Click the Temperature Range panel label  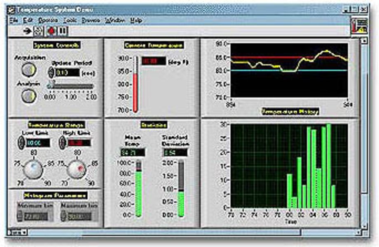[x=56, y=125]
